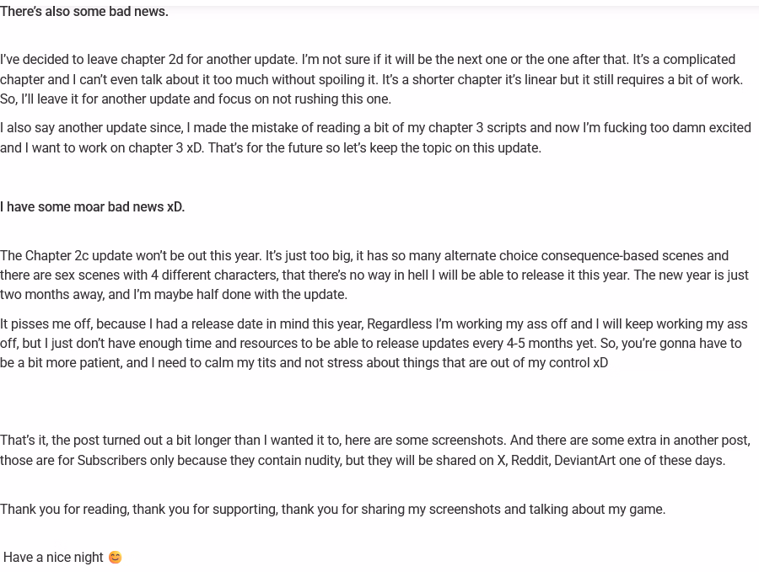Click the paragraph starting "That's it, the post turned out"
The width and height of the screenshot is (759, 572).
point(374,450)
